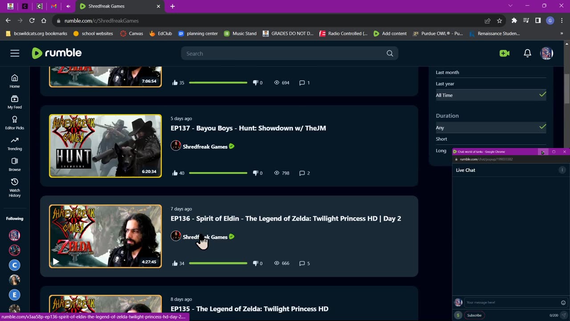Focus the chat message input
Image resolution: width=570 pixels, height=321 pixels.
[x=511, y=303]
